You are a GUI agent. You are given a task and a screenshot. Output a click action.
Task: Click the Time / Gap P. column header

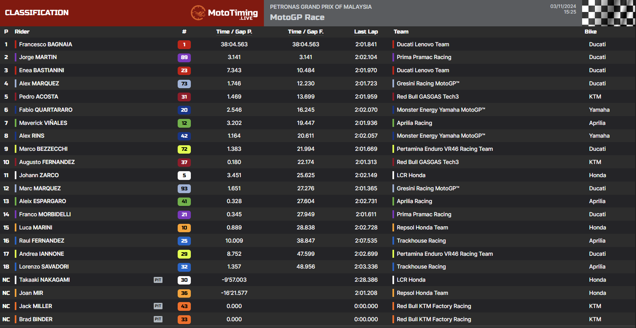[x=234, y=32]
